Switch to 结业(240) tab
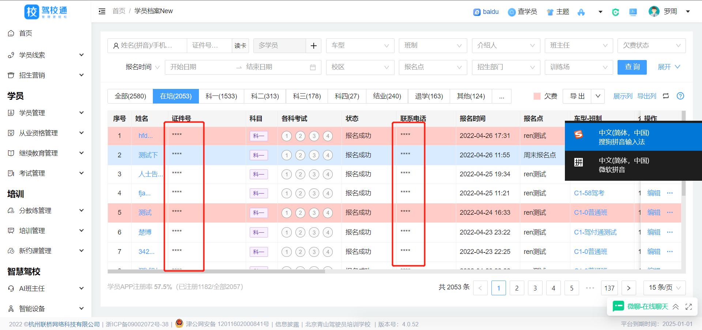Screen dimensions: 702x330 tap(387, 96)
